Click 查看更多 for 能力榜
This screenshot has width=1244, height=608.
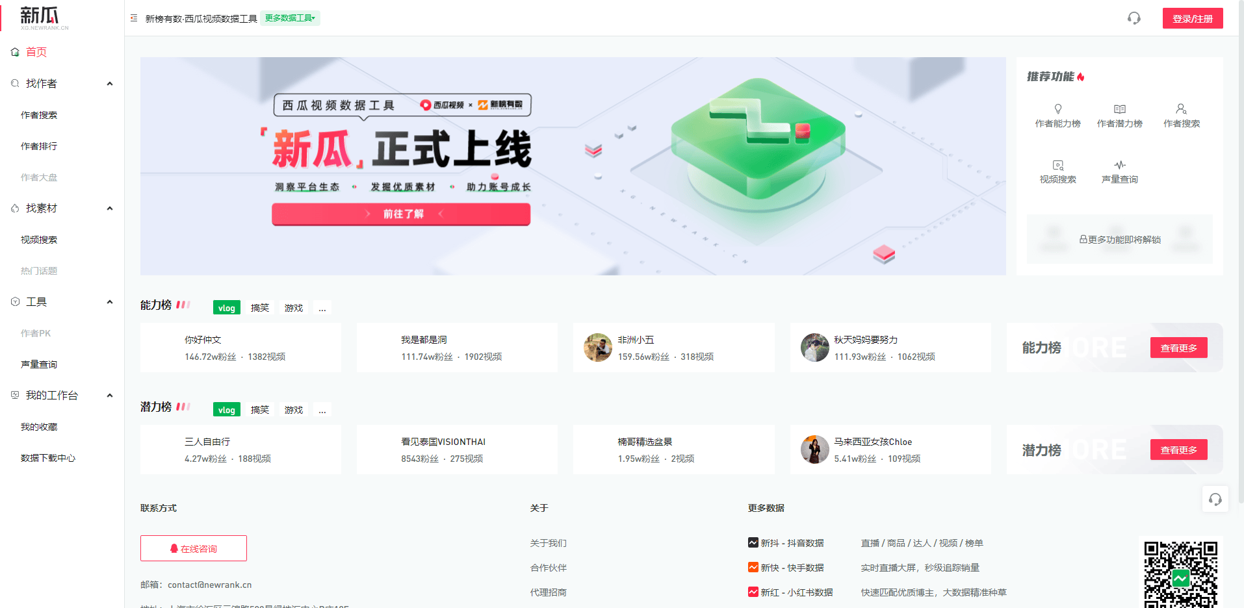pos(1178,348)
